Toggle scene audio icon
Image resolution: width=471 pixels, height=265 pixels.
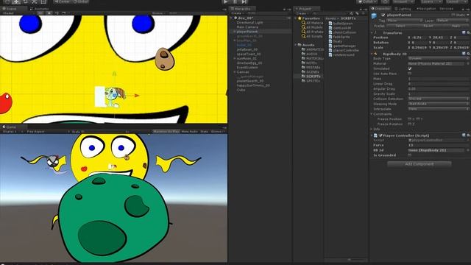56,13
